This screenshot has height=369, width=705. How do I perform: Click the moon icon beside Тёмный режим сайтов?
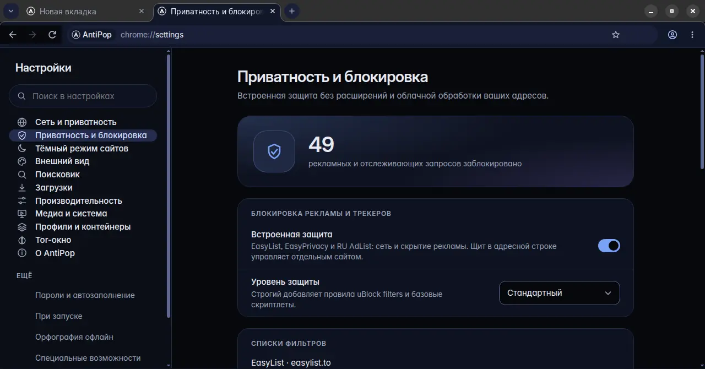coord(22,149)
